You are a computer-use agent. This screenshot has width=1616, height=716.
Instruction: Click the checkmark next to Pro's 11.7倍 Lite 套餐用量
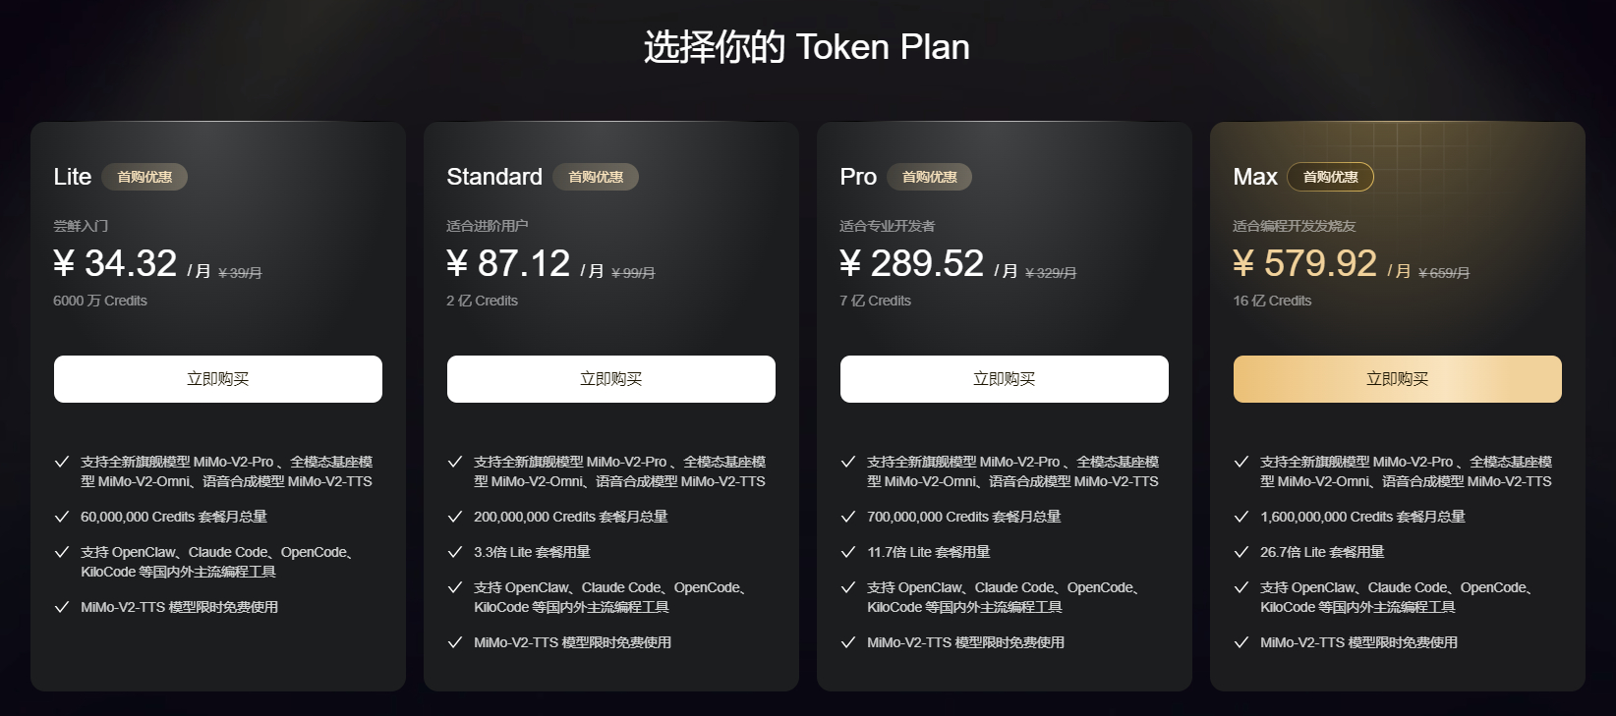click(847, 551)
